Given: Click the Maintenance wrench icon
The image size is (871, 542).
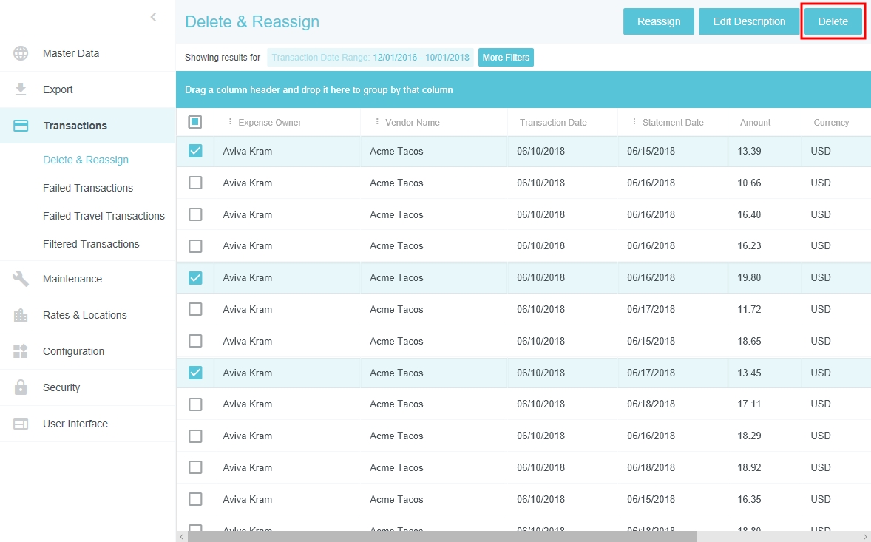Looking at the screenshot, I should coord(21,279).
